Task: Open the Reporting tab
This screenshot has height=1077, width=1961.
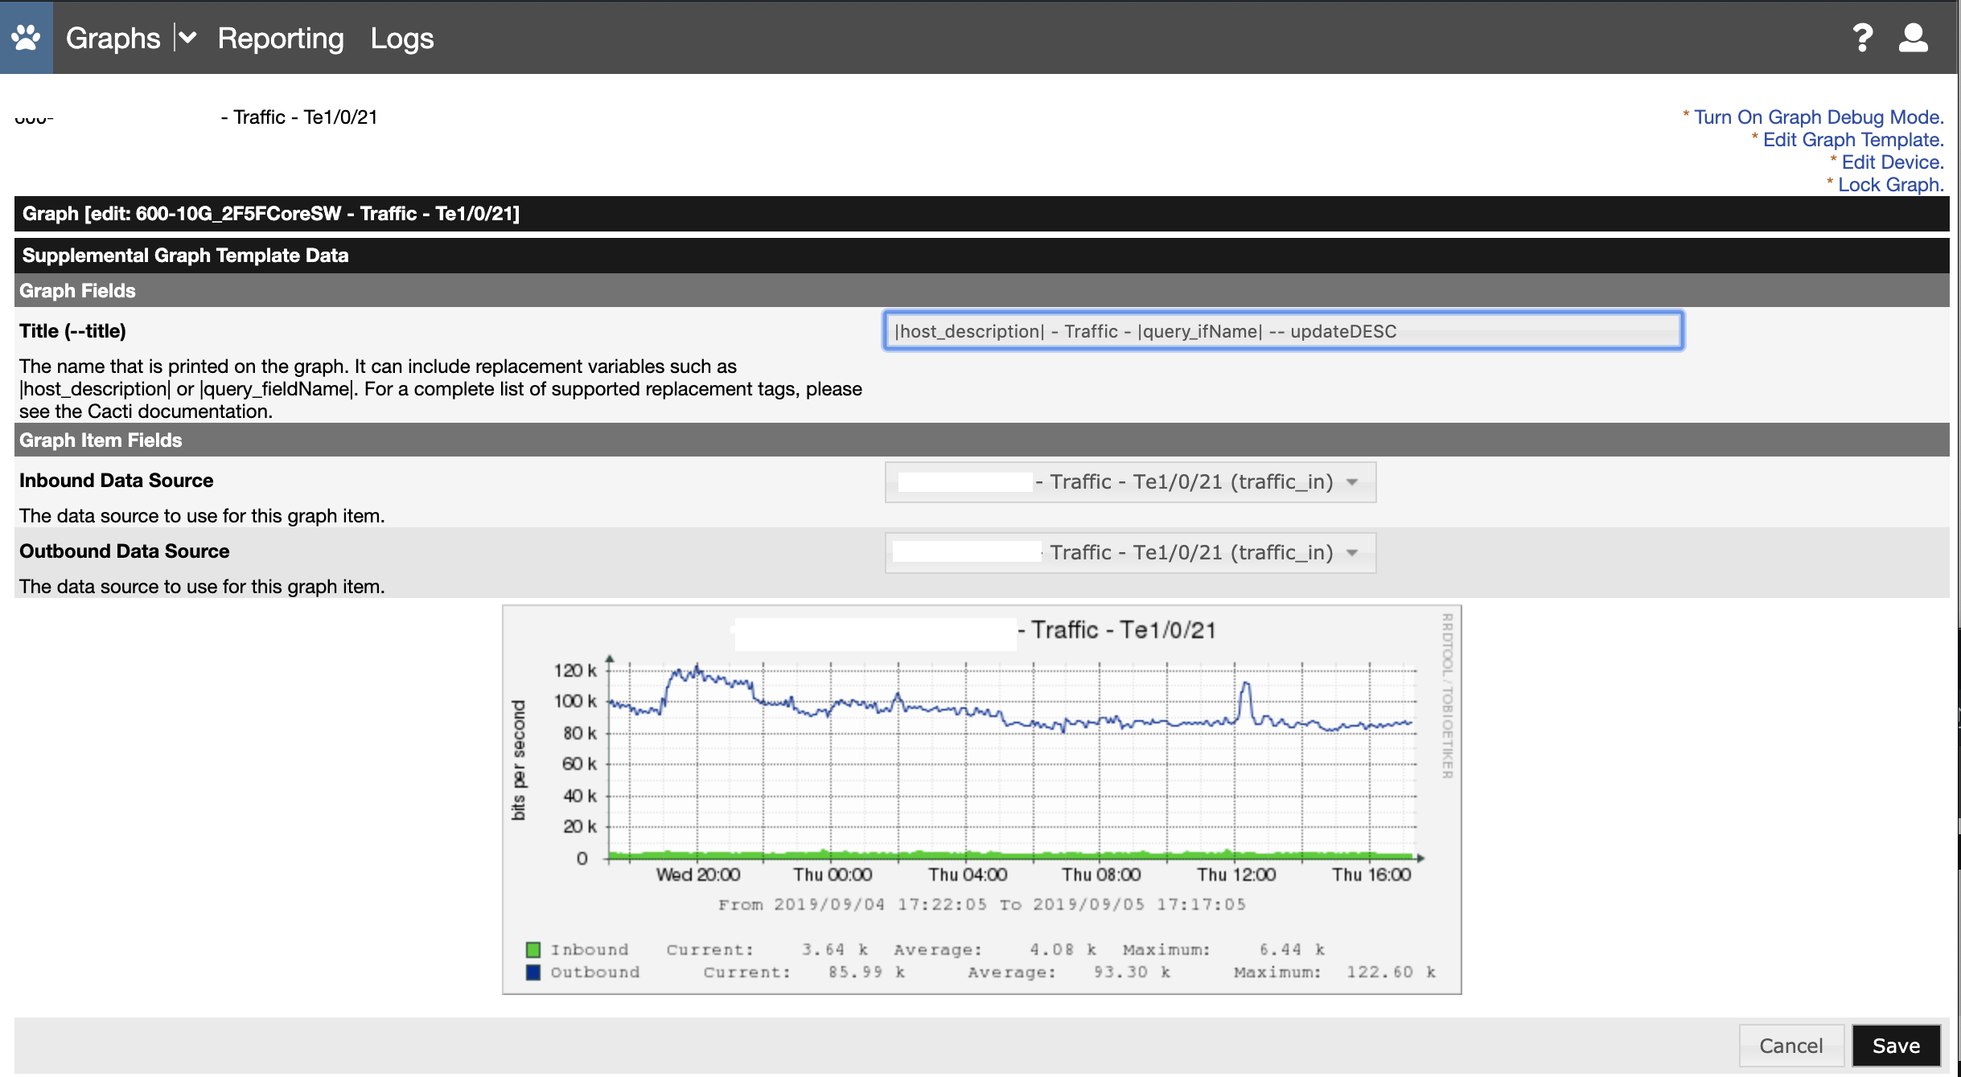Action: click(281, 38)
